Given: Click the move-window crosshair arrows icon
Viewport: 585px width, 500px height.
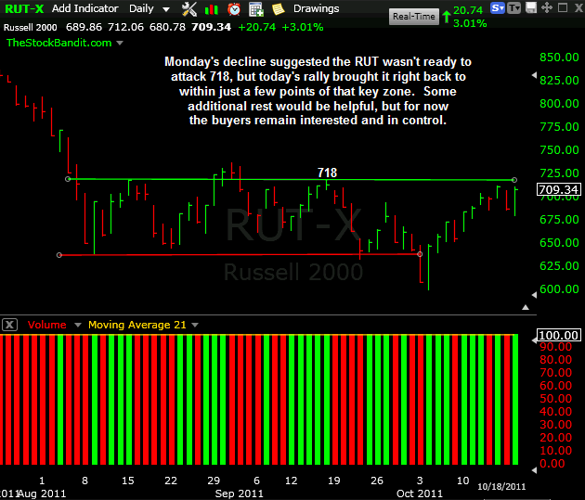Looking at the screenshot, I should (547, 7).
